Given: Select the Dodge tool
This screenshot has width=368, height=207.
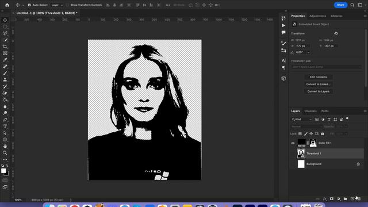Looking at the screenshot, I should pyautogui.click(x=5, y=113).
